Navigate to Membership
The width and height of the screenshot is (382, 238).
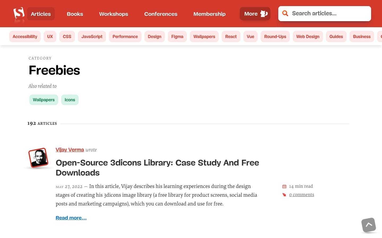[x=209, y=14]
